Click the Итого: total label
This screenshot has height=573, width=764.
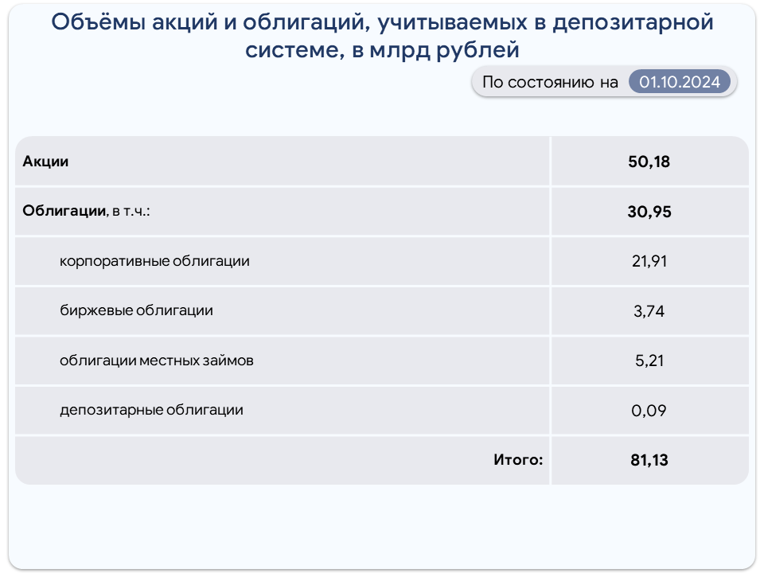tap(518, 459)
